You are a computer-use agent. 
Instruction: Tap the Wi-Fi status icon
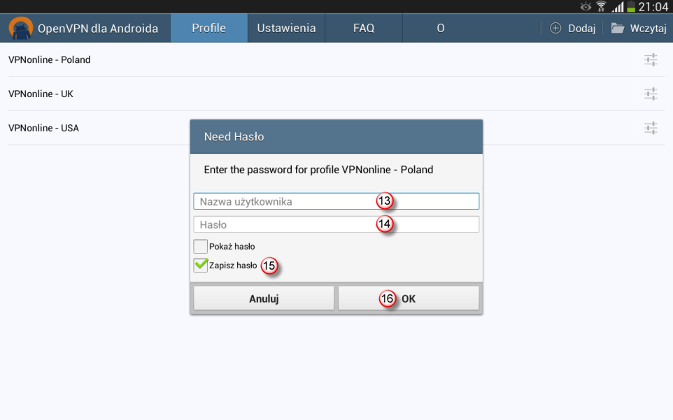pos(602,6)
